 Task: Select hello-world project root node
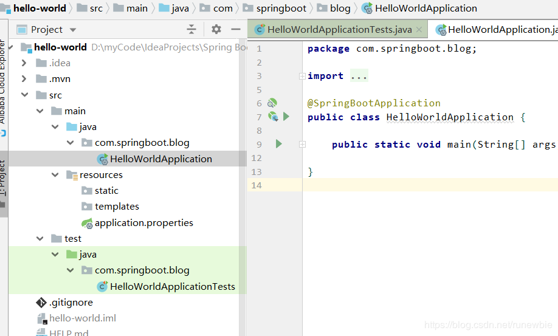[60, 47]
